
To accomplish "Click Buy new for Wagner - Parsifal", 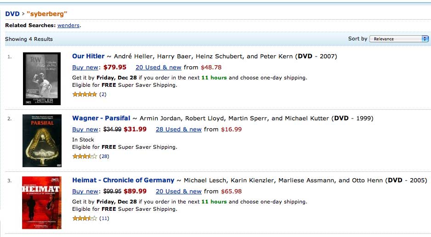I will [x=85, y=130].
